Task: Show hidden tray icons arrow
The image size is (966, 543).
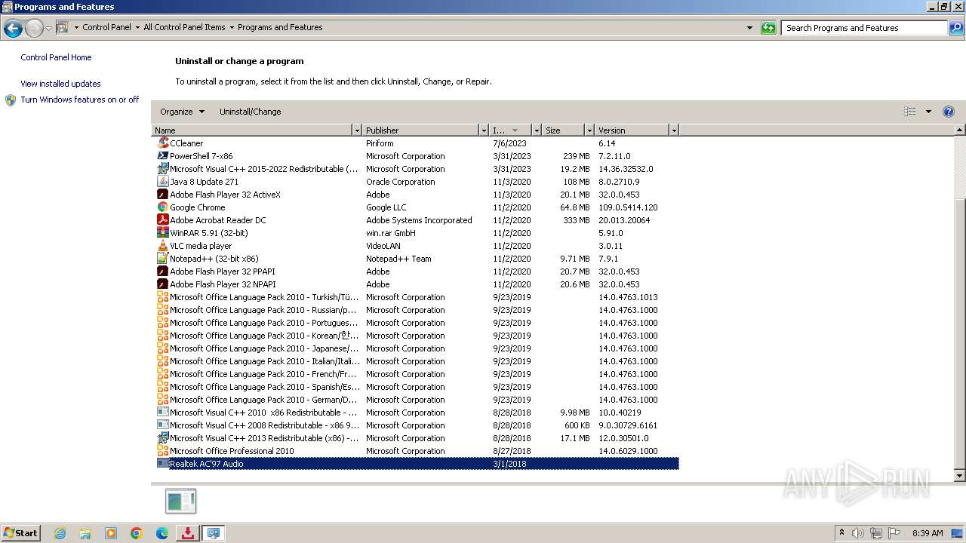Action: (x=841, y=533)
